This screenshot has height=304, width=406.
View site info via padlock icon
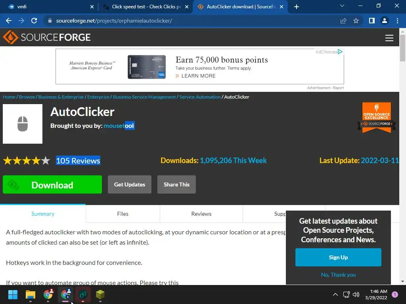(x=50, y=21)
